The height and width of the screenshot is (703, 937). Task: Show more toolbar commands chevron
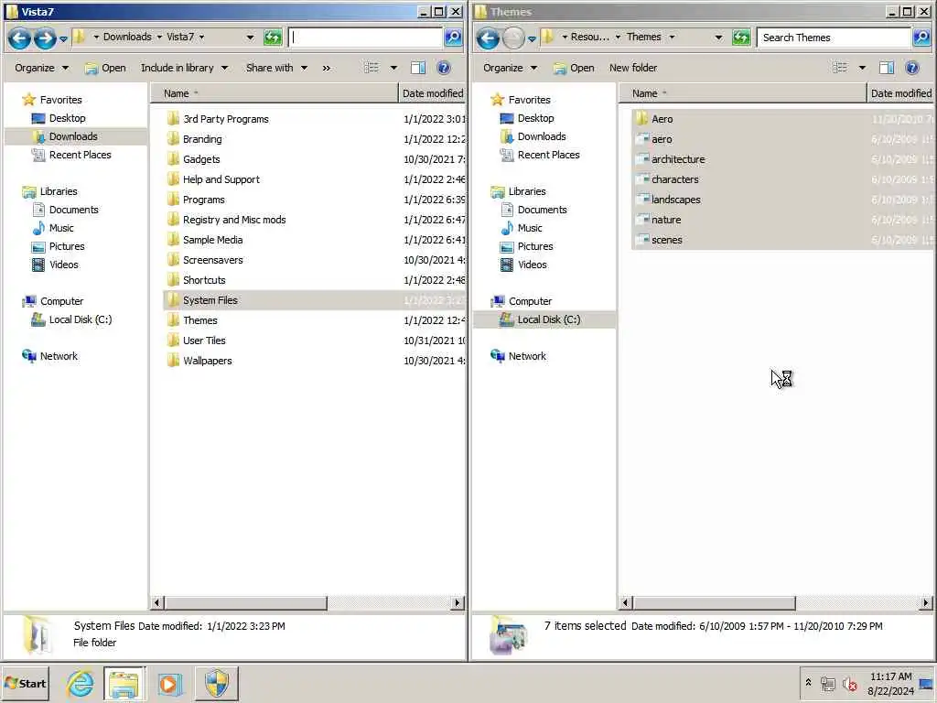(327, 68)
